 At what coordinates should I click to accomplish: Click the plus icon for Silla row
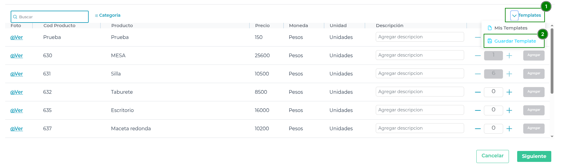pos(509,74)
